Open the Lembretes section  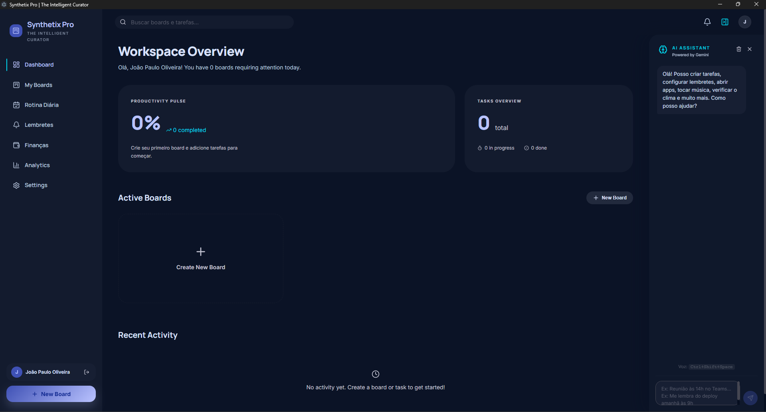(39, 125)
